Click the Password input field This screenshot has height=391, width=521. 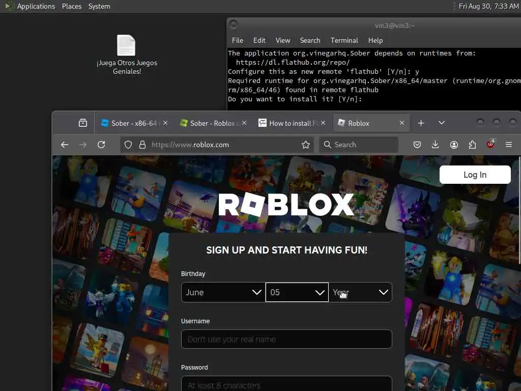pyautogui.click(x=286, y=384)
